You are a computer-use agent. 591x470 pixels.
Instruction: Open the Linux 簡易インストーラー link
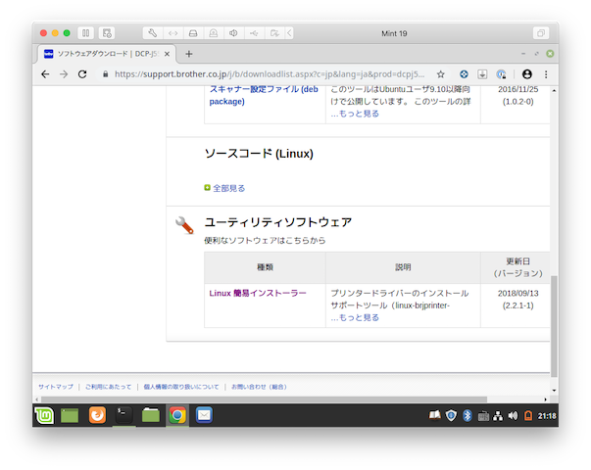tap(258, 293)
